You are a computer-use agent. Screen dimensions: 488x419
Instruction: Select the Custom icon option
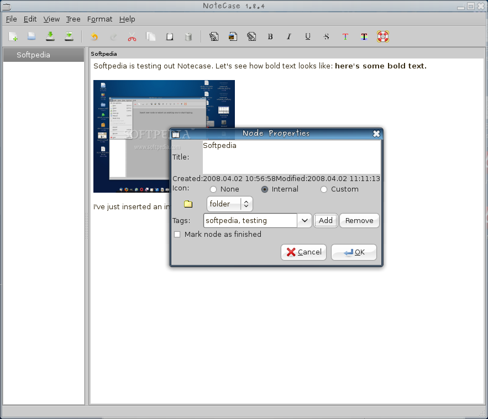(339, 189)
